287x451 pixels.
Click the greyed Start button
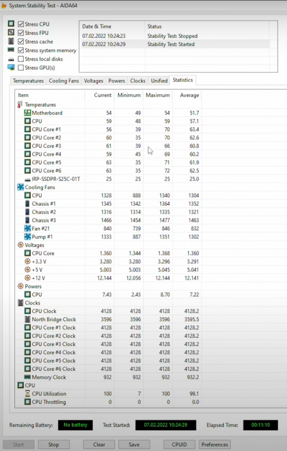pos(18,444)
